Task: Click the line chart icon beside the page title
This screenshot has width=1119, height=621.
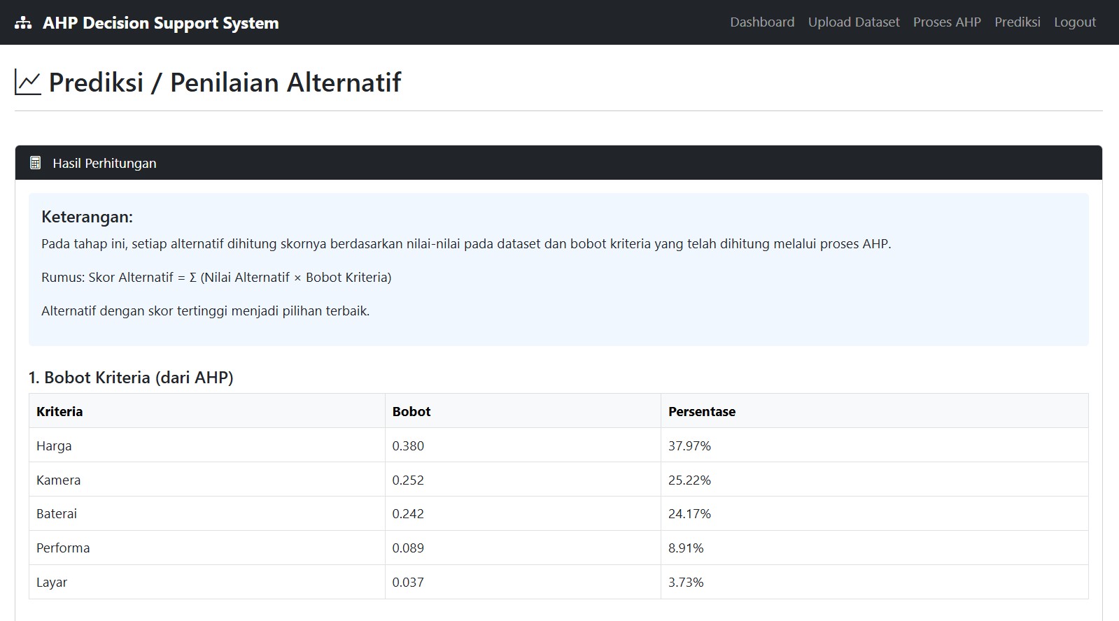Action: 28,83
